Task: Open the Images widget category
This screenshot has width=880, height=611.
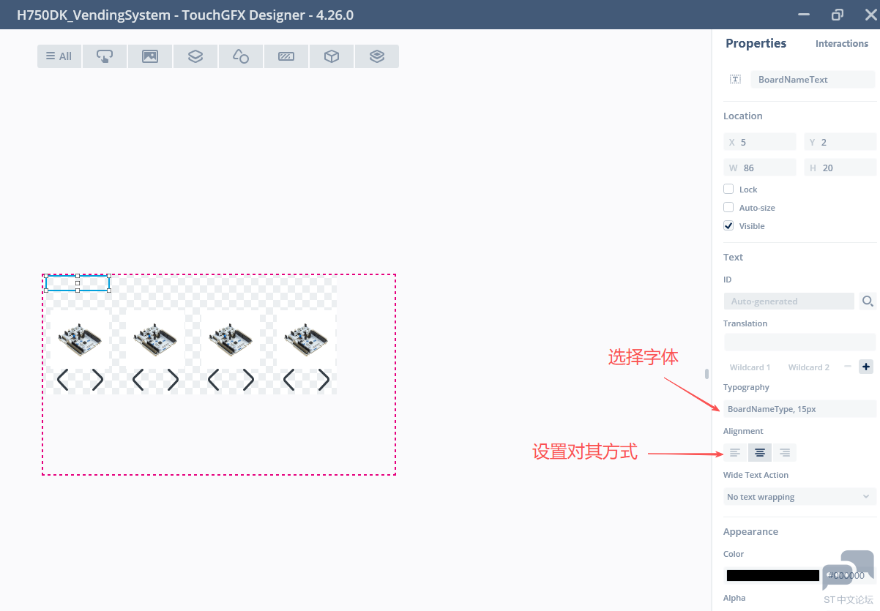Action: (x=150, y=56)
